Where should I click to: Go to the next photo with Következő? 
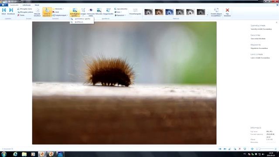11,11
